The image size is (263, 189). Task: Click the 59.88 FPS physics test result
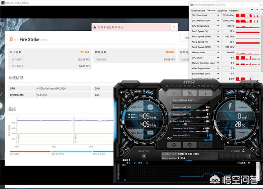(x=169, y=59)
